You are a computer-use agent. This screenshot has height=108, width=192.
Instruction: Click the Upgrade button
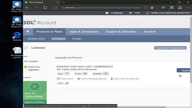pyautogui.click(x=183, y=70)
